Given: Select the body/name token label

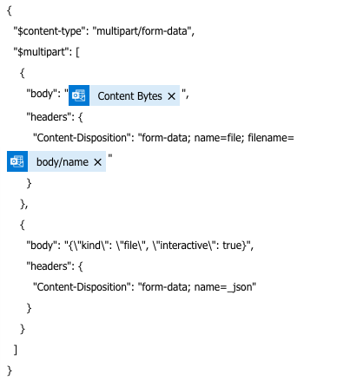Looking at the screenshot, I should click(63, 162).
